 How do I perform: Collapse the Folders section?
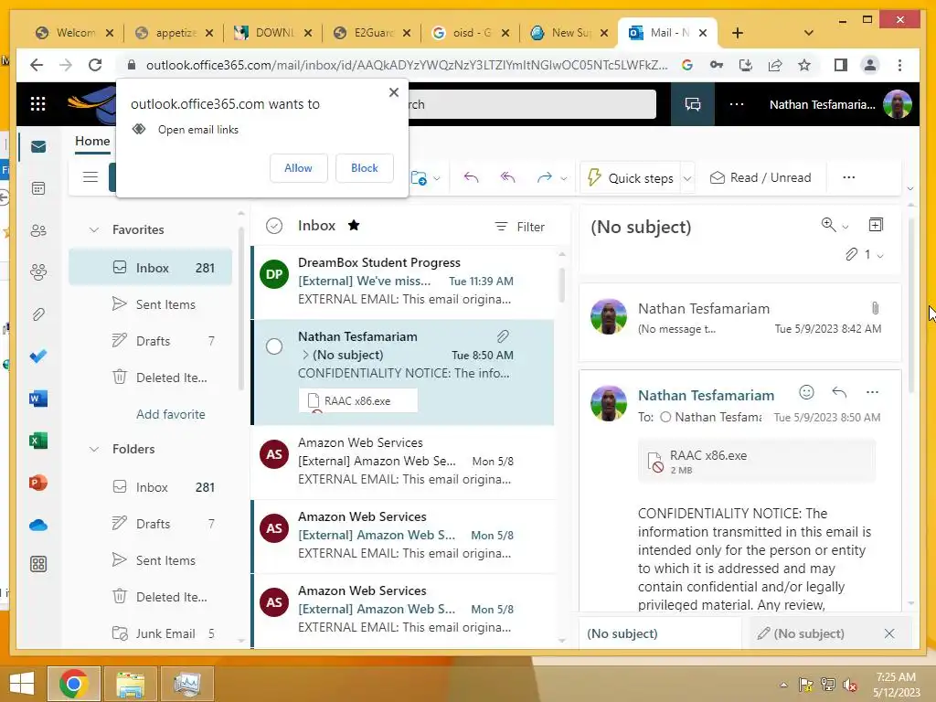coord(94,449)
